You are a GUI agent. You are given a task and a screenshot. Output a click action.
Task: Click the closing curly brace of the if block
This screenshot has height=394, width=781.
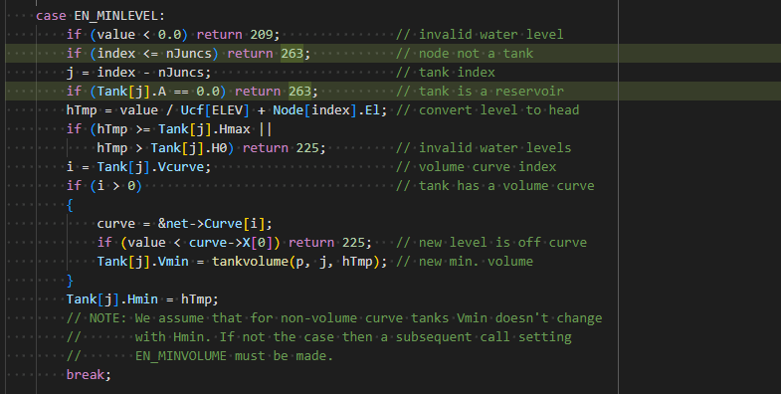click(x=70, y=281)
